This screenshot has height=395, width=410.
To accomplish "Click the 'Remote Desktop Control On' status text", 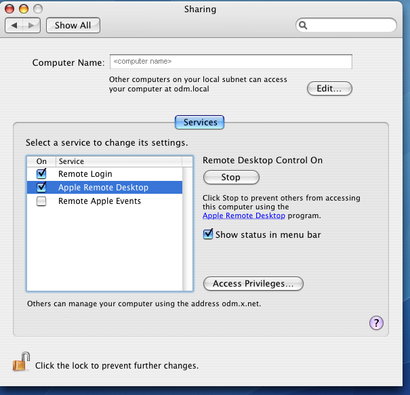I will click(262, 161).
